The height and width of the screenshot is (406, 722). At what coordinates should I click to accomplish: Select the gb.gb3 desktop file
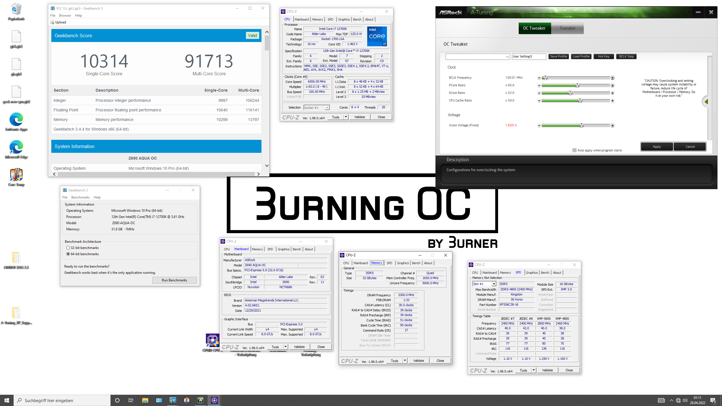coord(16,67)
